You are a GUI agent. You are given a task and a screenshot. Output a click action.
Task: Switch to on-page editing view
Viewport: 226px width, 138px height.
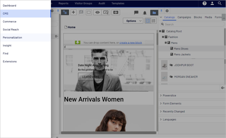(148, 21)
